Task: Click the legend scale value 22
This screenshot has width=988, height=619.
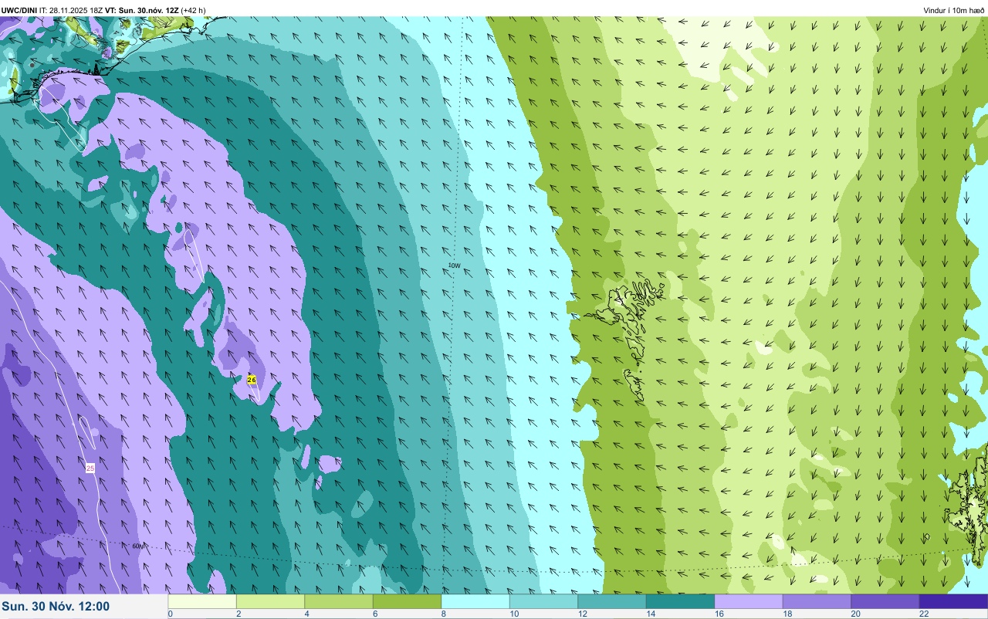Action: (922, 614)
